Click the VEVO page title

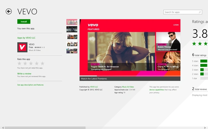[x=27, y=11]
